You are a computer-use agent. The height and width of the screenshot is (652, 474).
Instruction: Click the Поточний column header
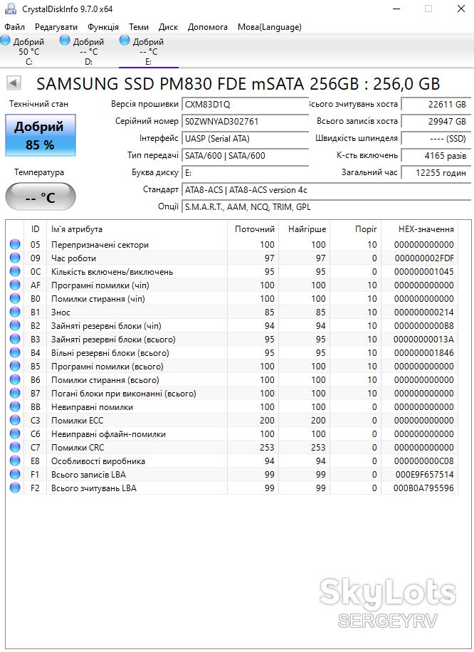point(253,228)
